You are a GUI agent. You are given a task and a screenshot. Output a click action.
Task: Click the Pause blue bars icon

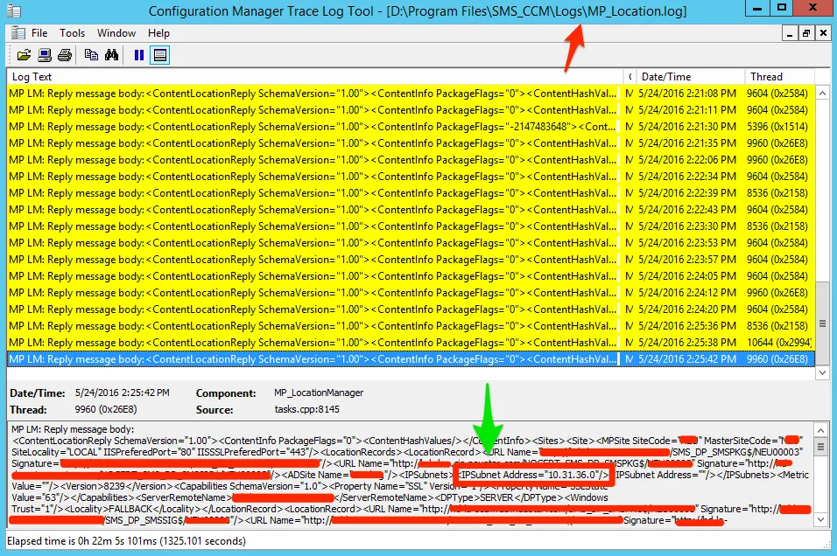(139, 55)
